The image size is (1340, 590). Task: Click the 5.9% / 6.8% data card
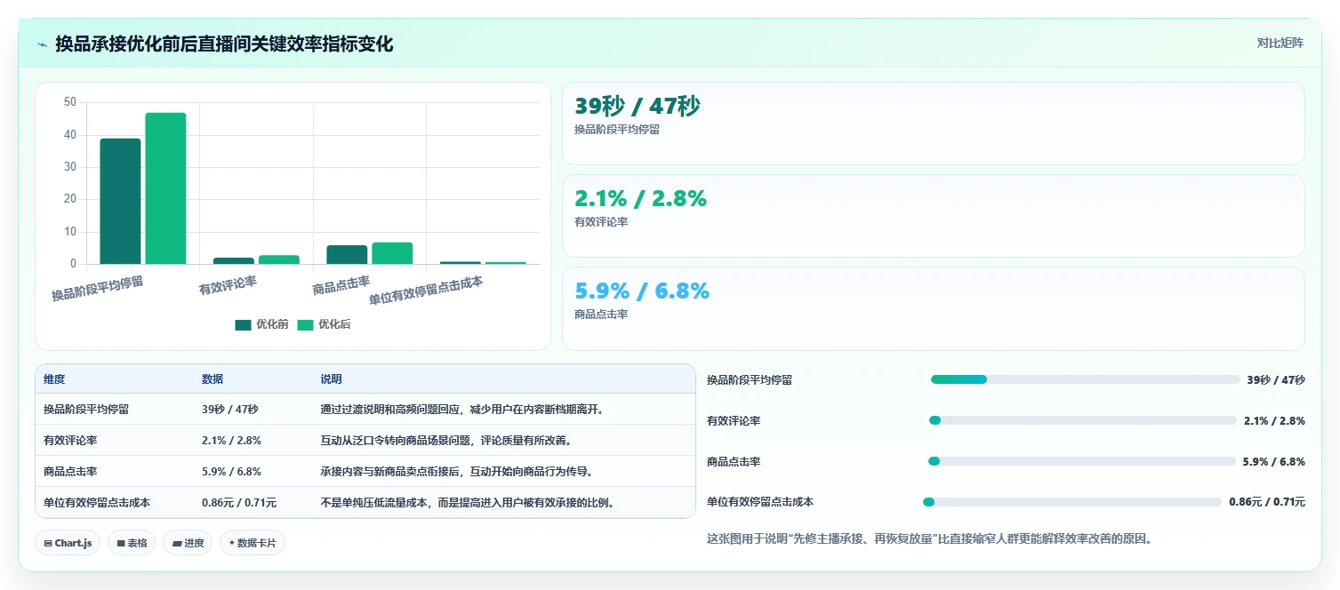(x=934, y=308)
